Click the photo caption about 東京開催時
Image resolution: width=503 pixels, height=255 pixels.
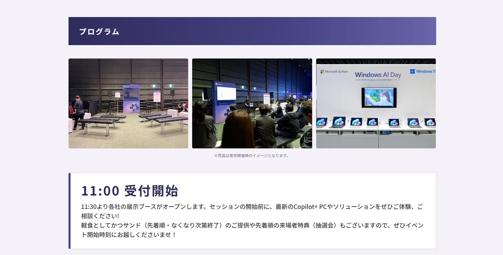click(x=251, y=156)
